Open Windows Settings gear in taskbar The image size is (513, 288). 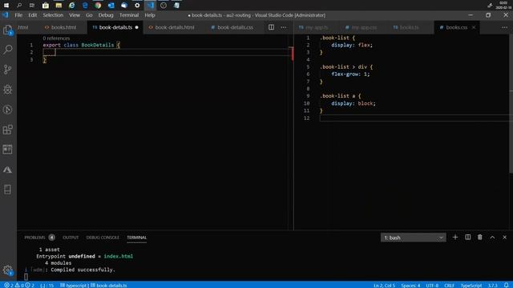[137, 6]
